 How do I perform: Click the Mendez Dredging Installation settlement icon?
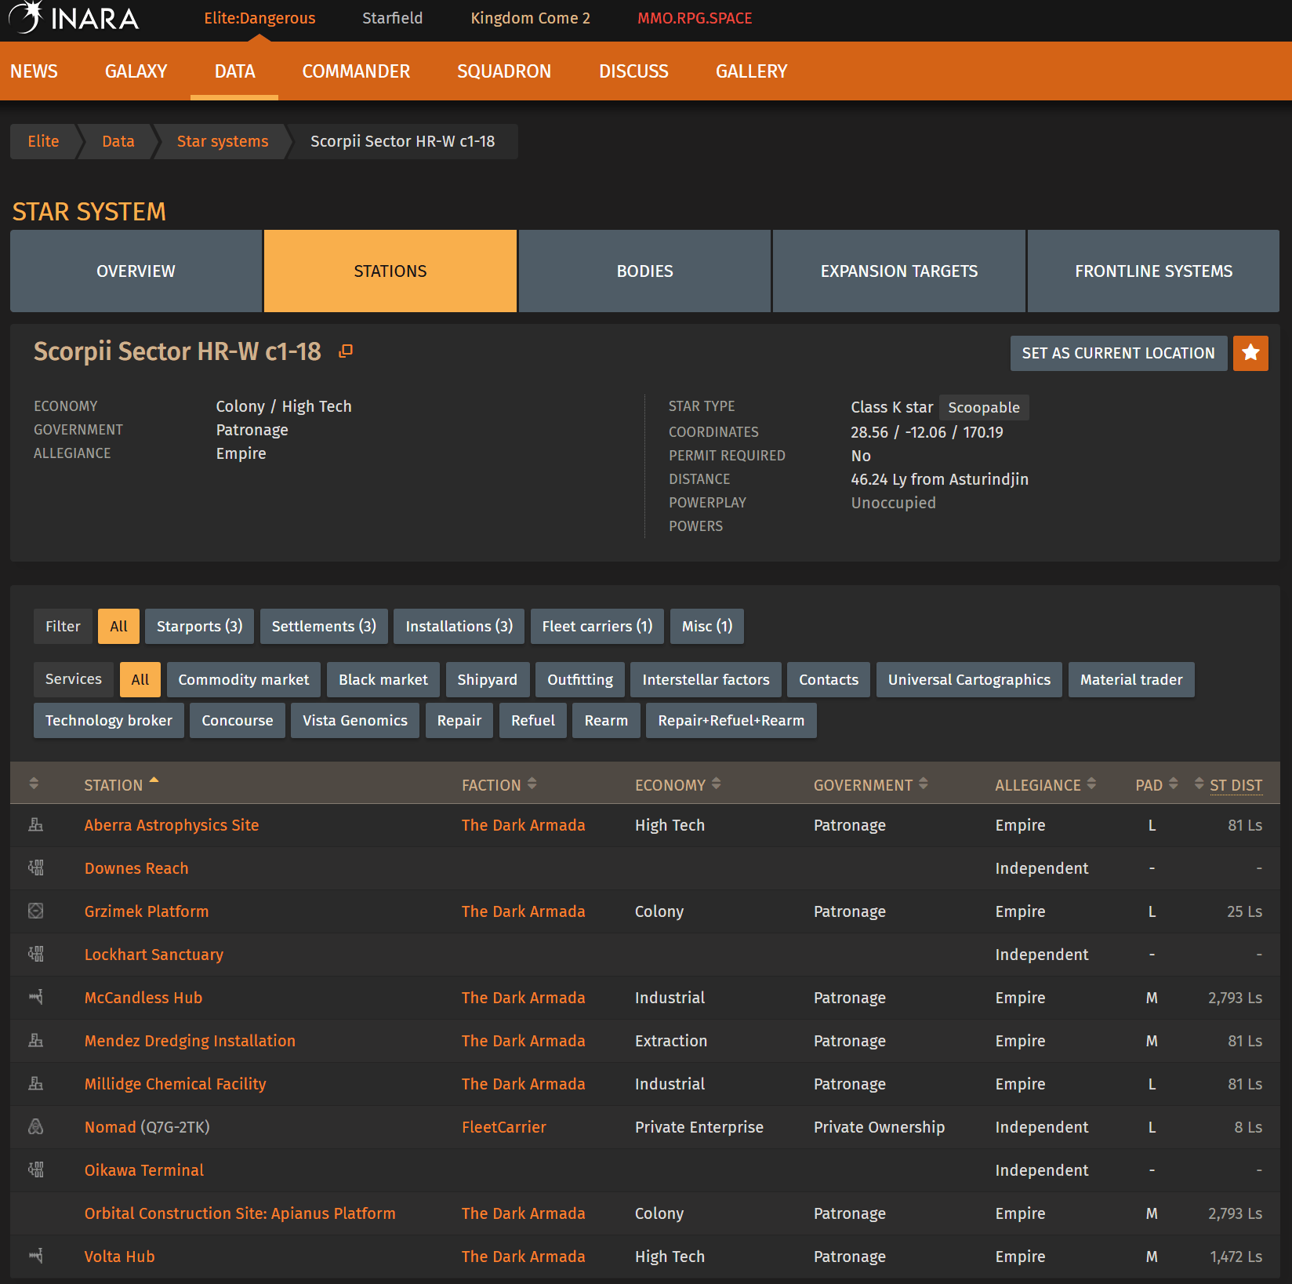(x=36, y=1041)
